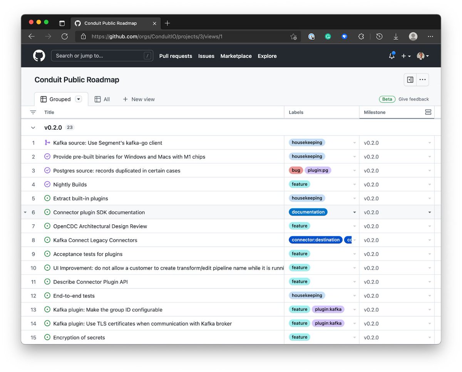Image resolution: width=462 pixels, height=372 pixels.
Task: Click the Labels column header
Action: point(296,112)
